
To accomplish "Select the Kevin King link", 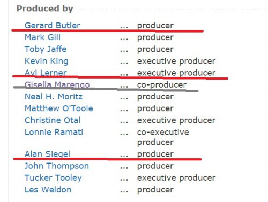I will [x=47, y=61].
